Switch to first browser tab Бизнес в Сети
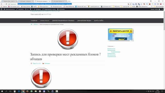This screenshot has width=165, height=93. 9,1
